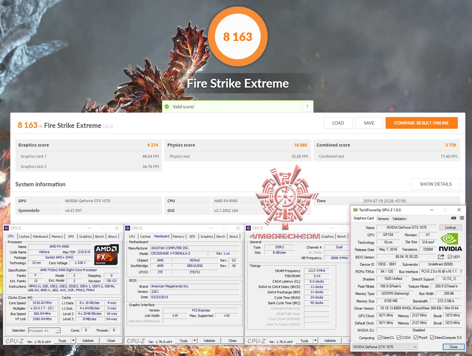This screenshot has width=472, height=356.
Task: Click Graphics test 2 row 34.74 FPS
Action: coord(89,166)
